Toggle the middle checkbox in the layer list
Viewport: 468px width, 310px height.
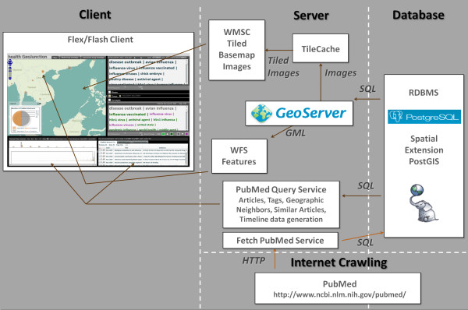109,96
